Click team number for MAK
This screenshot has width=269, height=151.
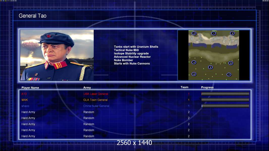click(189, 100)
